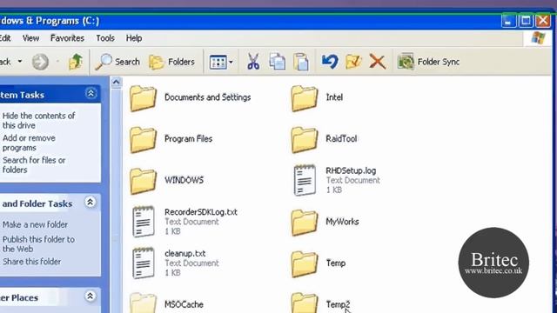
Task: Click Share this folder link
Action: [31, 262]
